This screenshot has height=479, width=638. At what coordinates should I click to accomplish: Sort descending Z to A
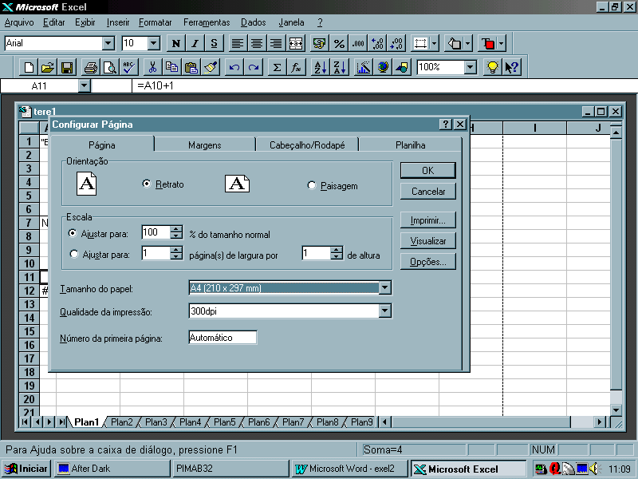click(340, 67)
